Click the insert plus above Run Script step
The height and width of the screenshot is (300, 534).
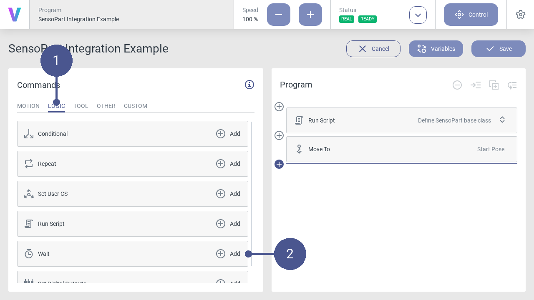click(x=279, y=107)
